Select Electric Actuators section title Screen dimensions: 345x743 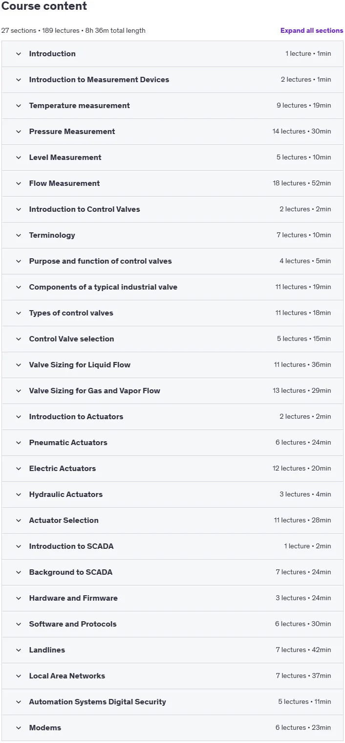[63, 469]
